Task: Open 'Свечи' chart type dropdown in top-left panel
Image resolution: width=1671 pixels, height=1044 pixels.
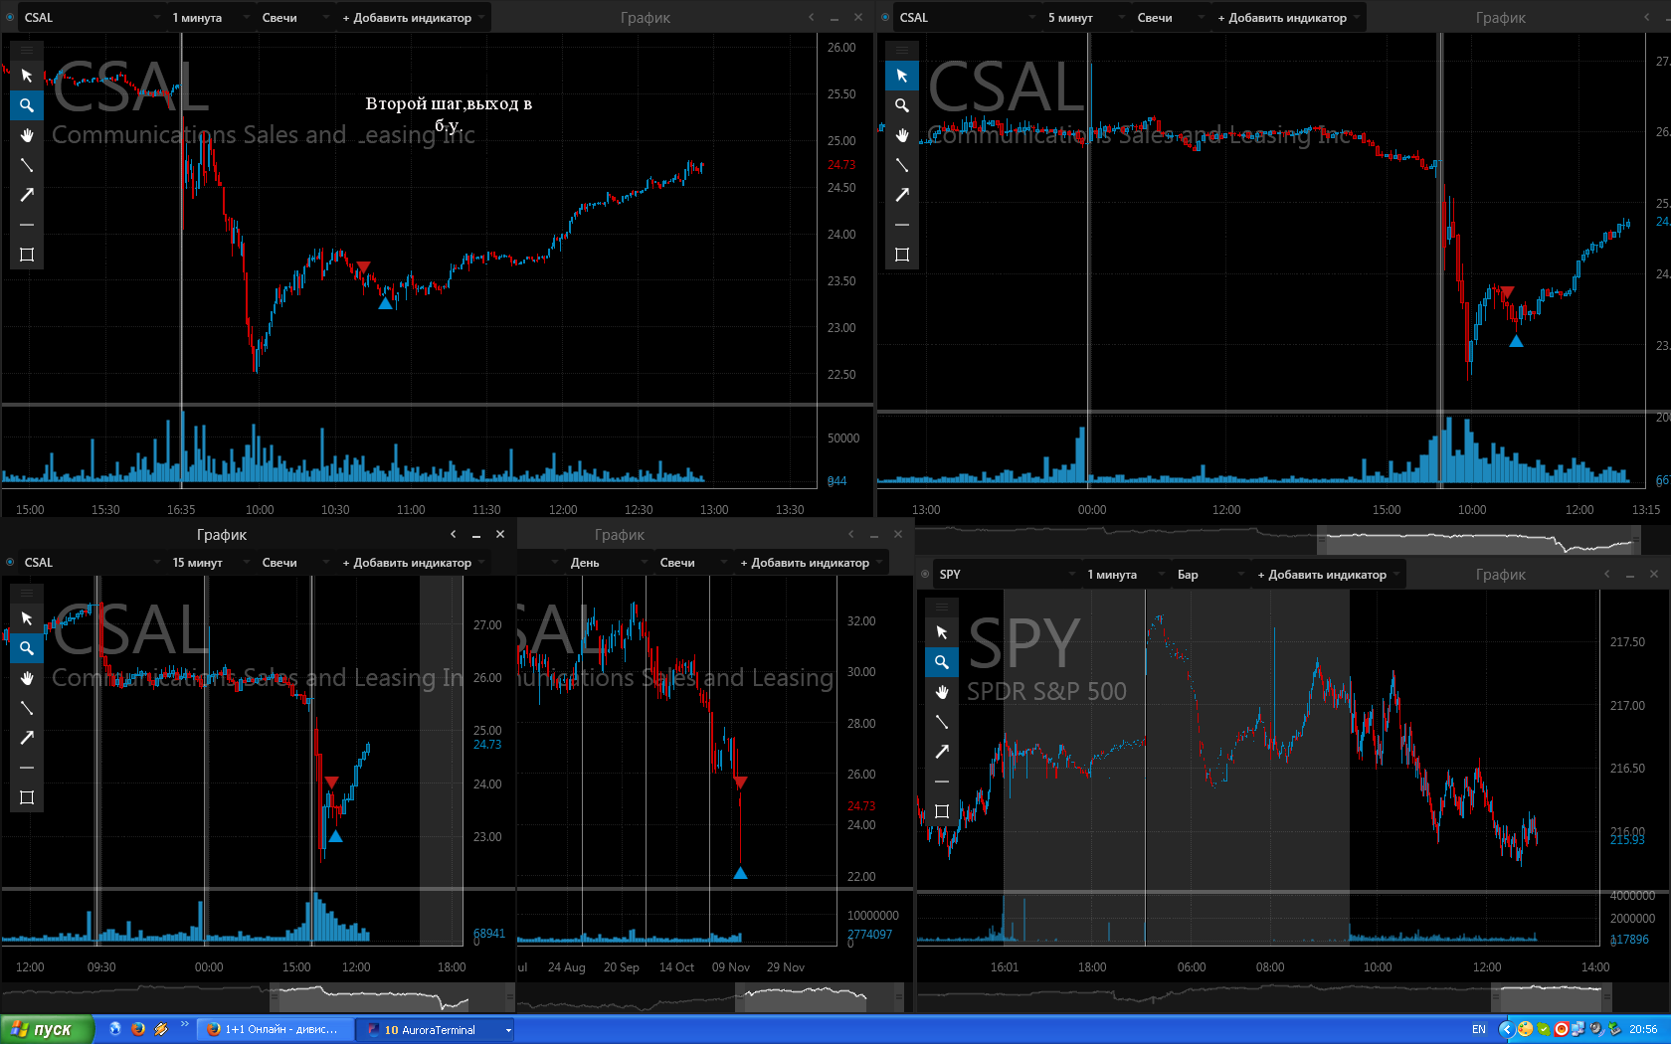Action: 293,18
